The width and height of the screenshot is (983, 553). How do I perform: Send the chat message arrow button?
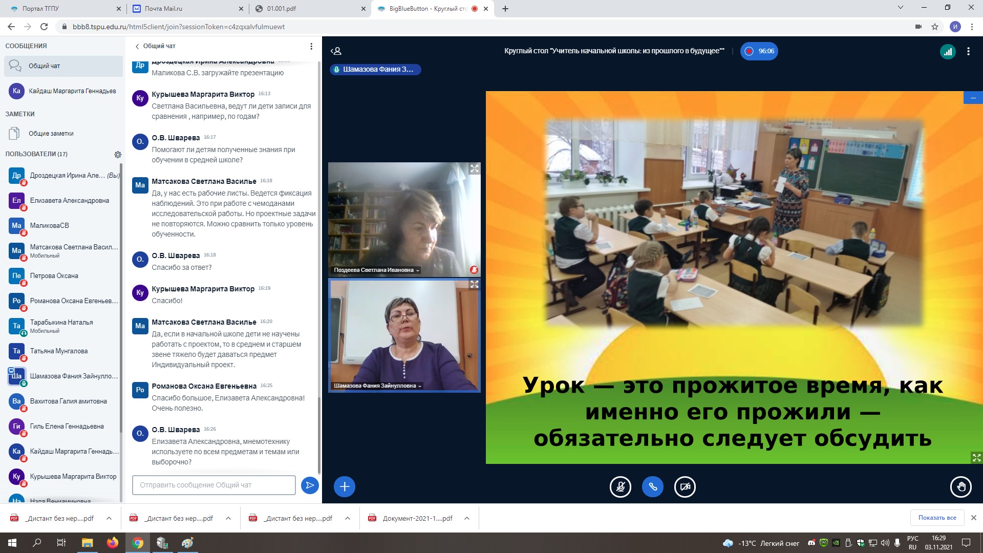(310, 485)
